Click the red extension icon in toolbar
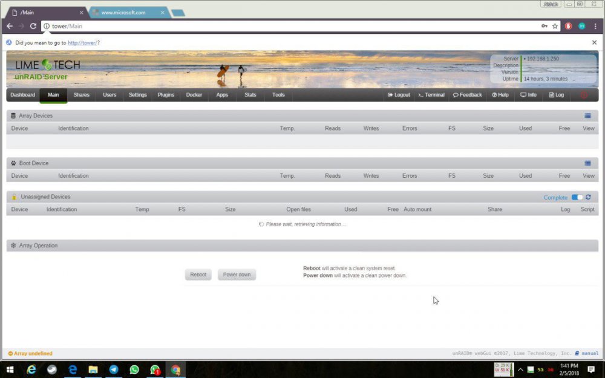This screenshot has height=378, width=605. point(568,26)
